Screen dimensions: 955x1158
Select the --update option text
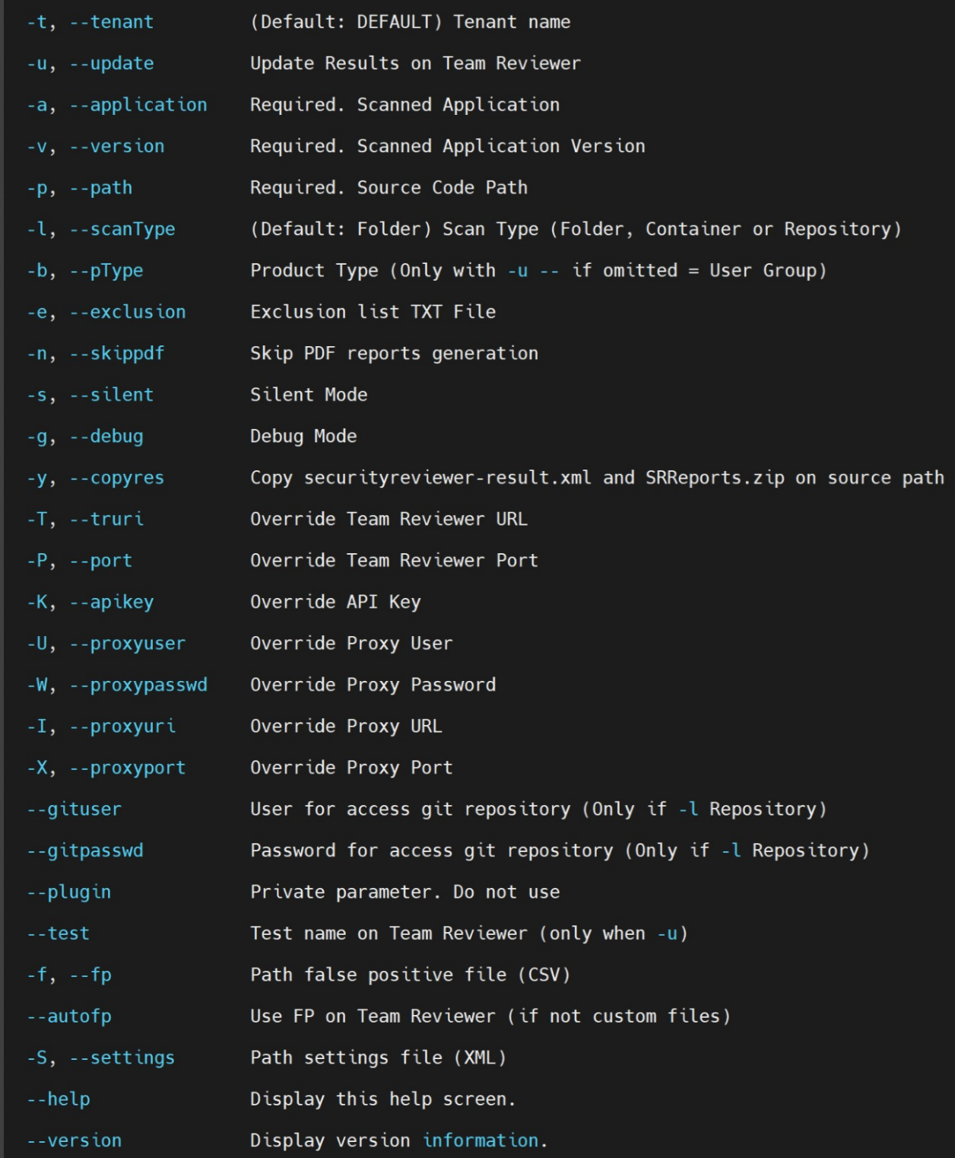(111, 64)
